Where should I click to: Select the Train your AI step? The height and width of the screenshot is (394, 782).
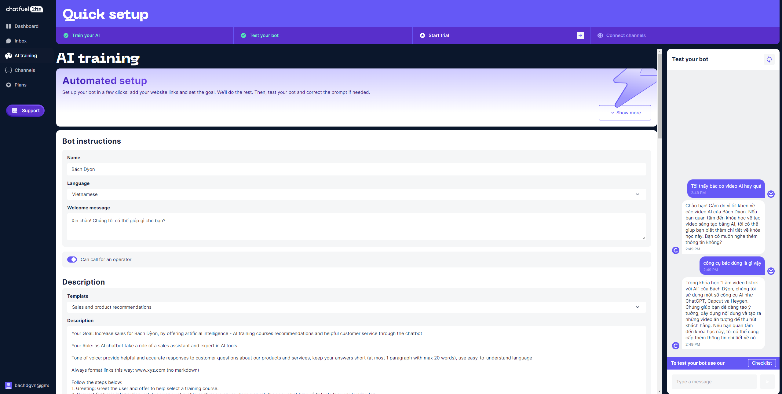pos(86,35)
